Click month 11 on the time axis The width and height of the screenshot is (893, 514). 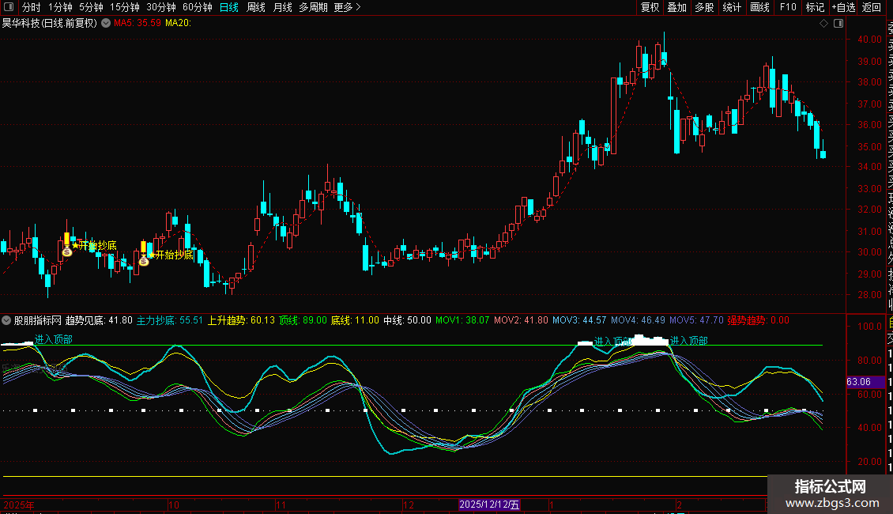click(x=281, y=505)
